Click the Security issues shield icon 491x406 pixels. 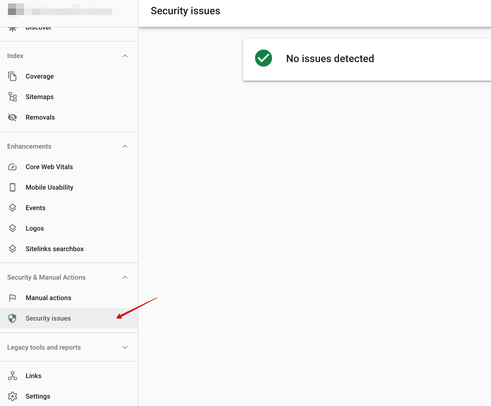tap(12, 318)
